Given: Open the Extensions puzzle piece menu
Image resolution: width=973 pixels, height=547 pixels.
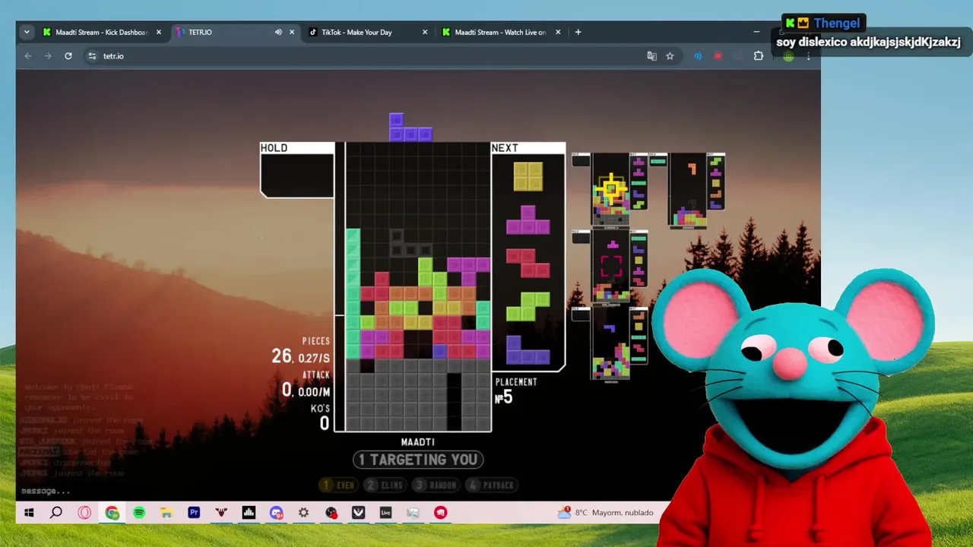Looking at the screenshot, I should pos(758,55).
